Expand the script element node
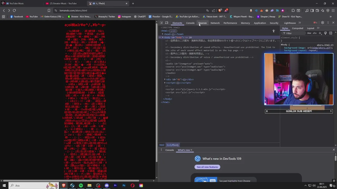This screenshot has height=189, width=337. click(165, 83)
